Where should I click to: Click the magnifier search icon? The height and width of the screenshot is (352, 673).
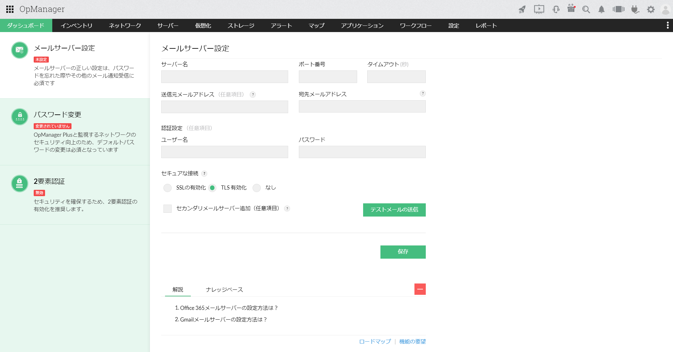[586, 9]
